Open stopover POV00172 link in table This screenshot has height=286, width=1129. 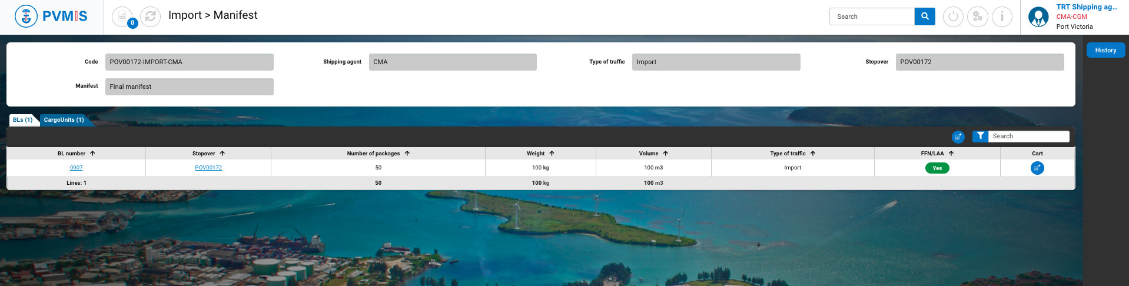coord(208,168)
